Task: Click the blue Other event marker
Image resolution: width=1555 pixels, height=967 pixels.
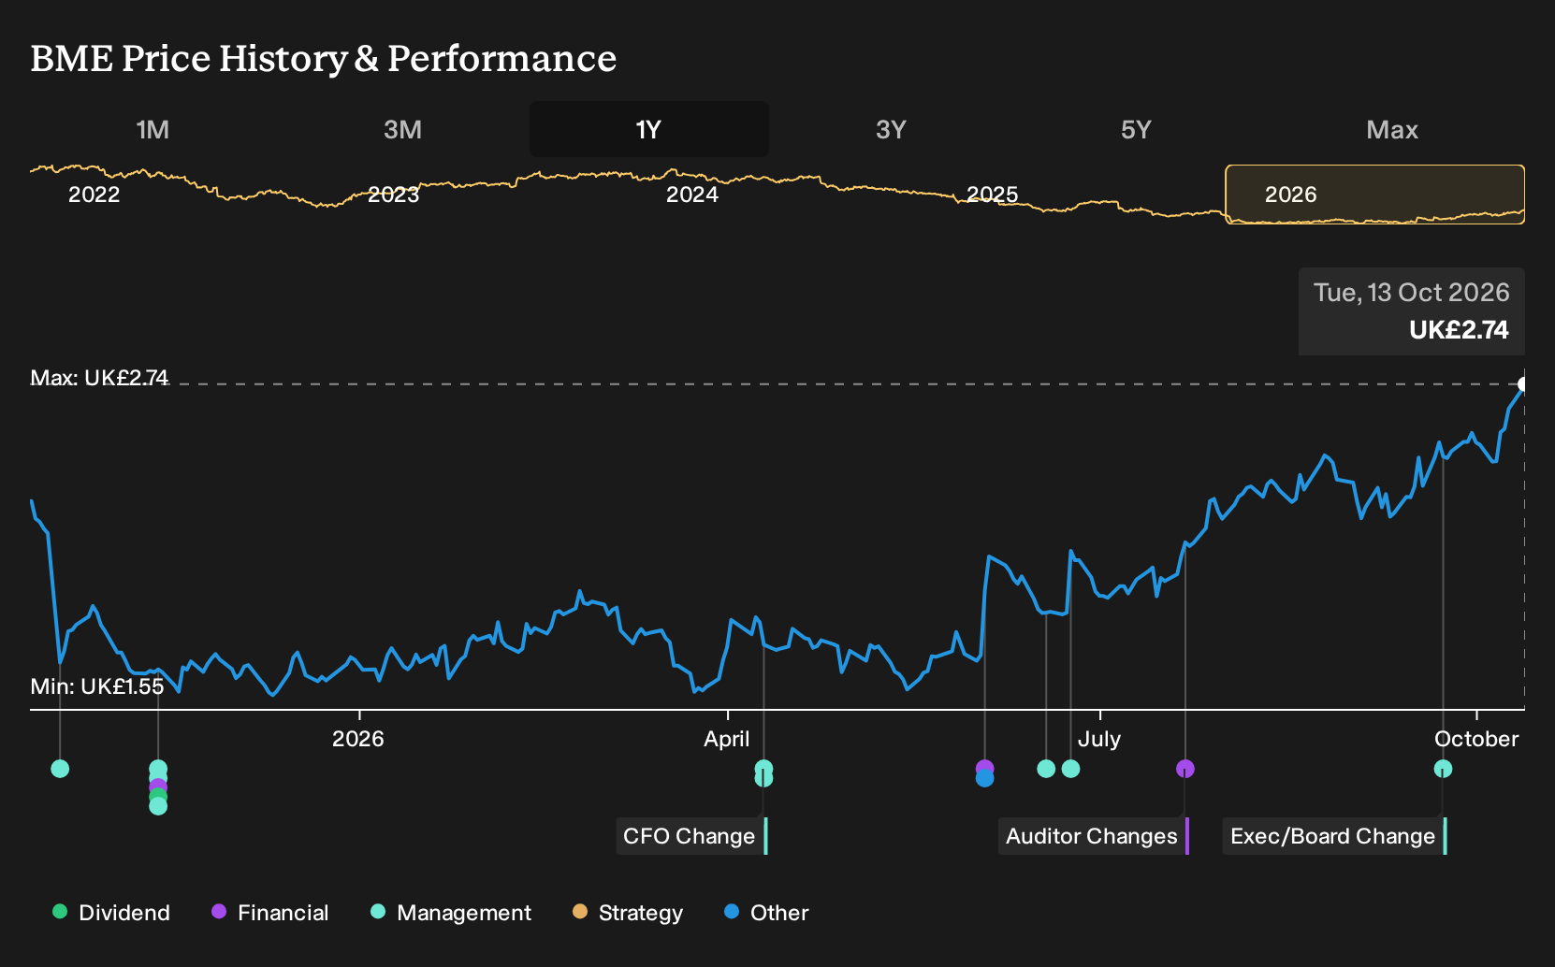Action: point(984,778)
